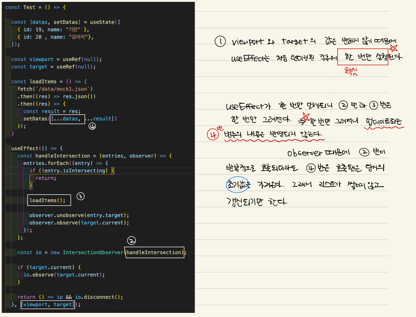The width and height of the screenshot is (416, 317).
Task: Click the handwritten 'viewport 와 target의' phrase
Action: (274, 42)
